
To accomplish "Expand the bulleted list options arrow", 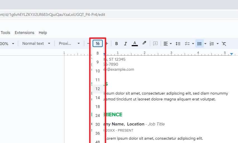I will pyautogui.click(x=205, y=44).
